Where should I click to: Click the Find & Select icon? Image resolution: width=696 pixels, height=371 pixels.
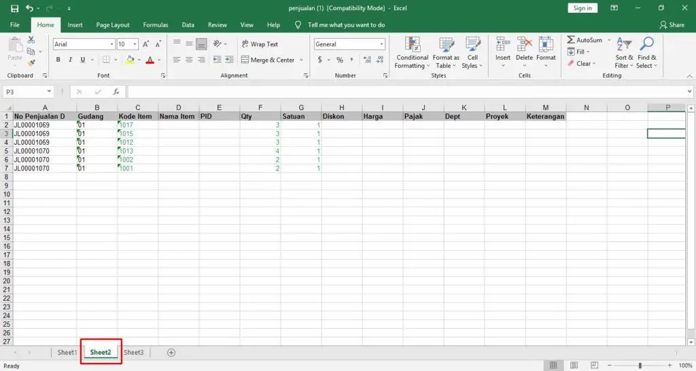[x=646, y=52]
